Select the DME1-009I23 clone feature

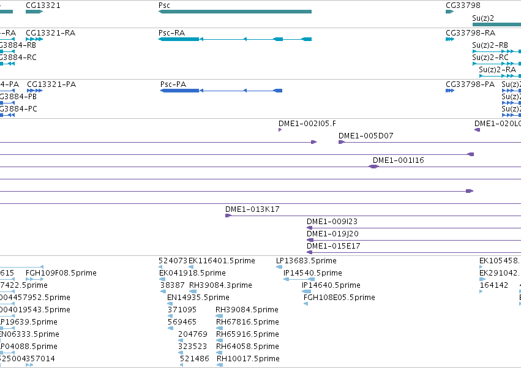[414, 228]
